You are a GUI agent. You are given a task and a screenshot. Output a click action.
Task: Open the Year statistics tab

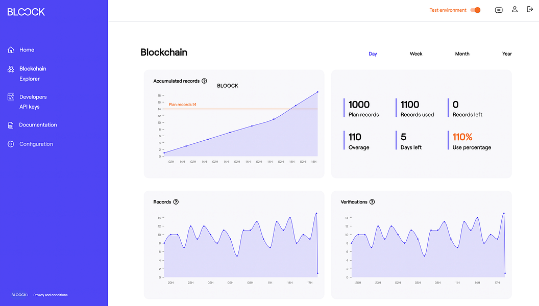coord(507,54)
